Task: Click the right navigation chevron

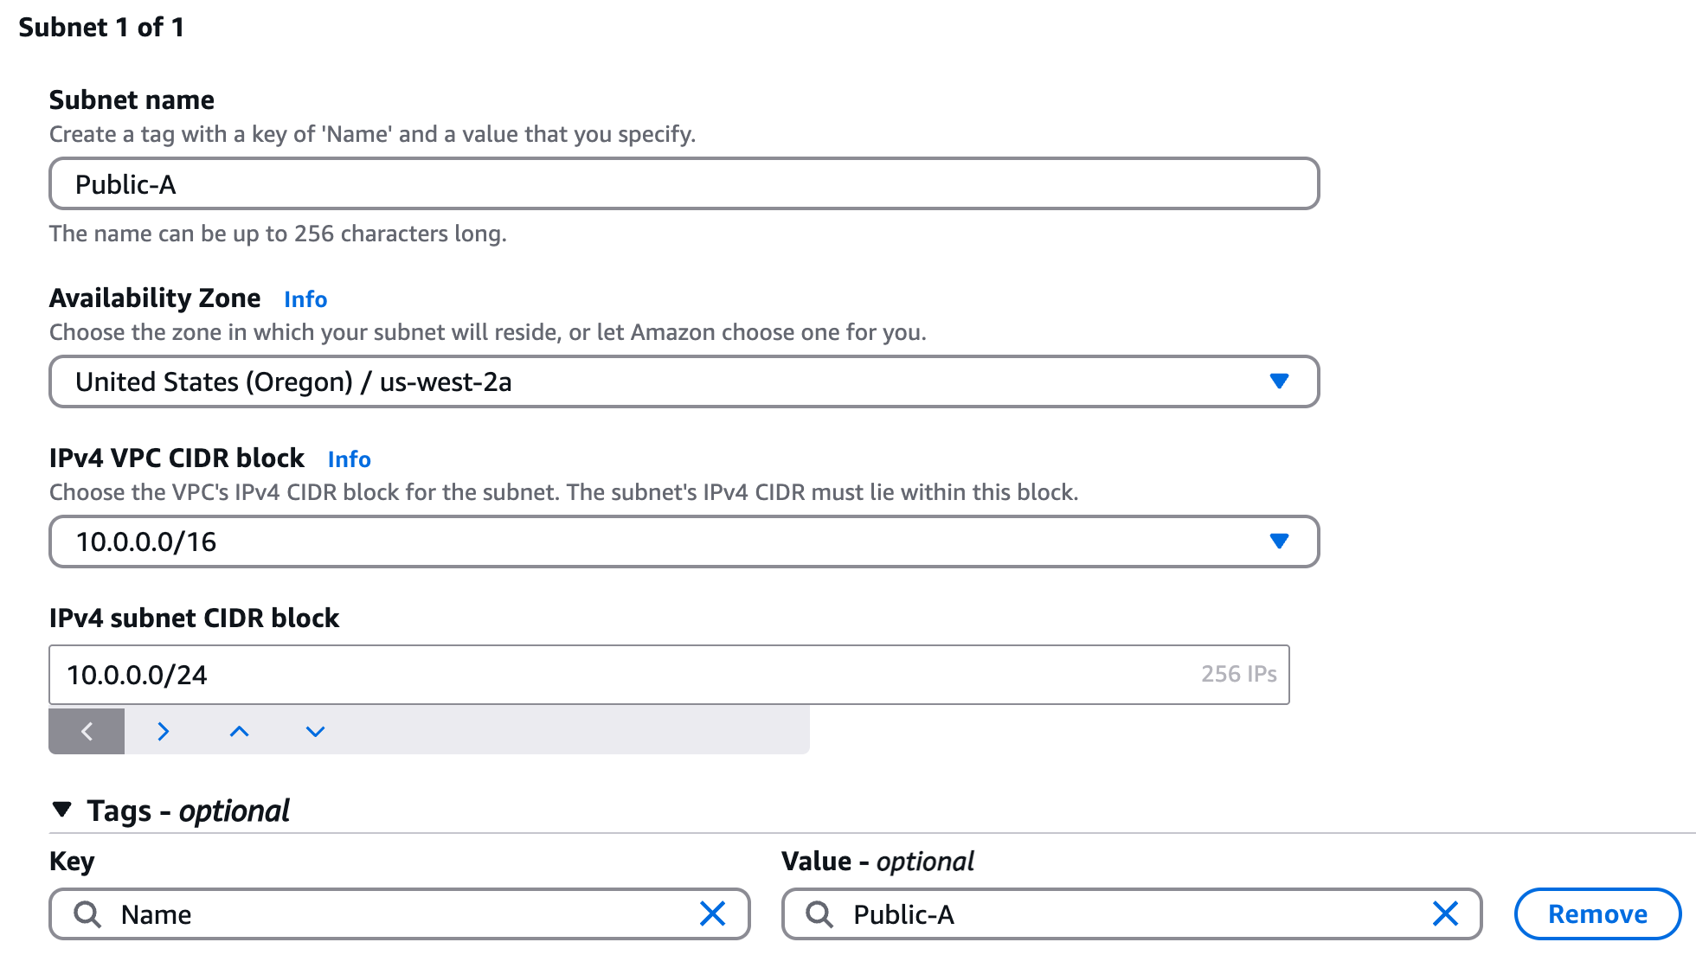Action: (163, 731)
